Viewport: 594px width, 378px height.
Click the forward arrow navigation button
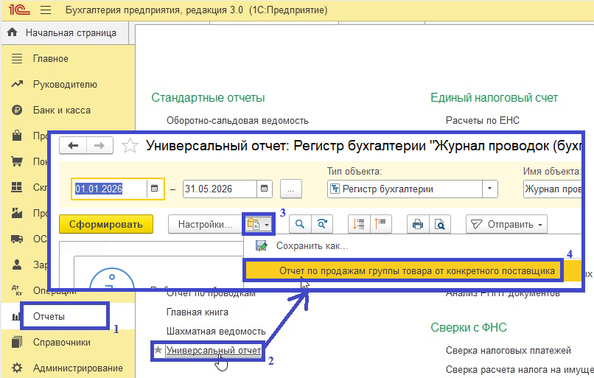click(99, 145)
